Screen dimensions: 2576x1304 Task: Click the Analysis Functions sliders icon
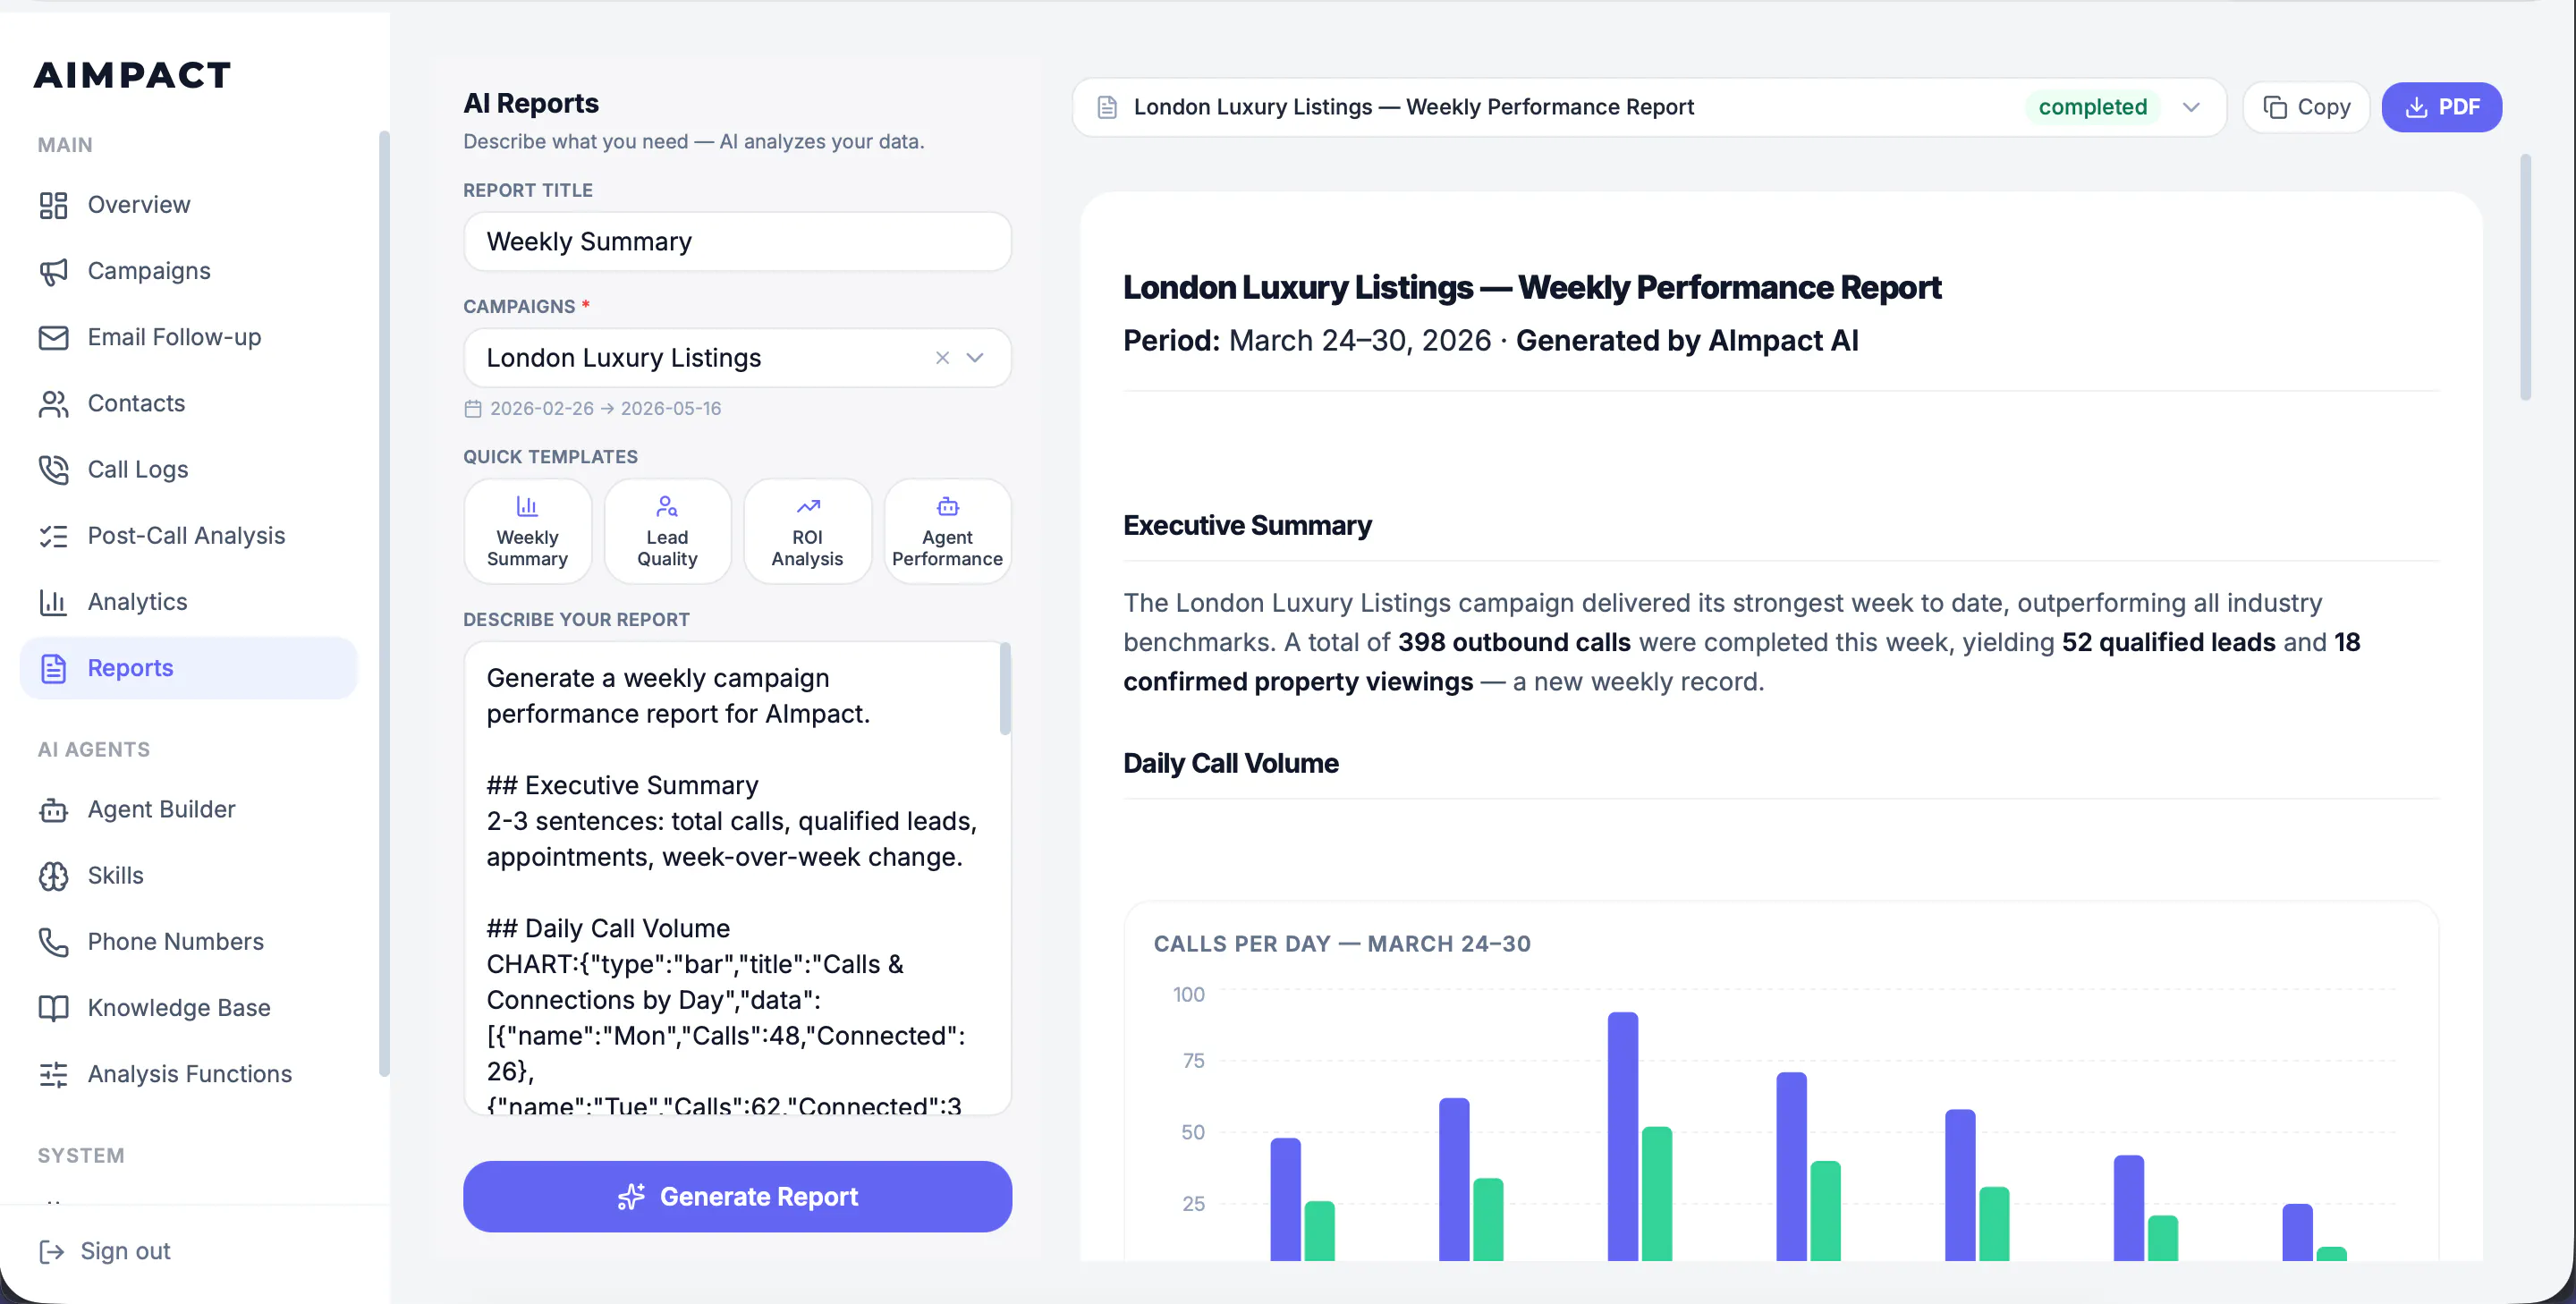click(53, 1074)
